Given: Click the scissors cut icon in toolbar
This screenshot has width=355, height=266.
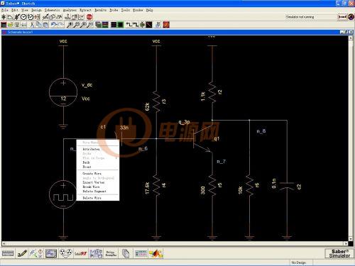Looking at the screenshot, I should 32,25.
